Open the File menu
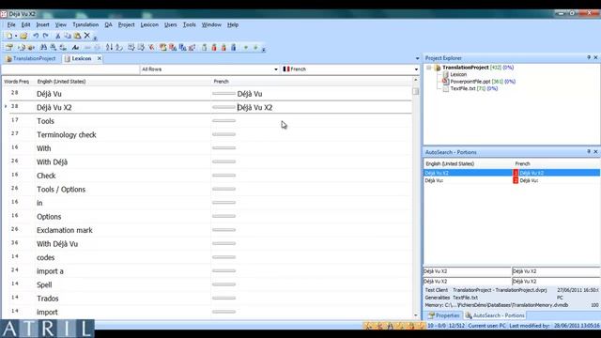Screen dimensions: 601x338 pyautogui.click(x=11, y=24)
